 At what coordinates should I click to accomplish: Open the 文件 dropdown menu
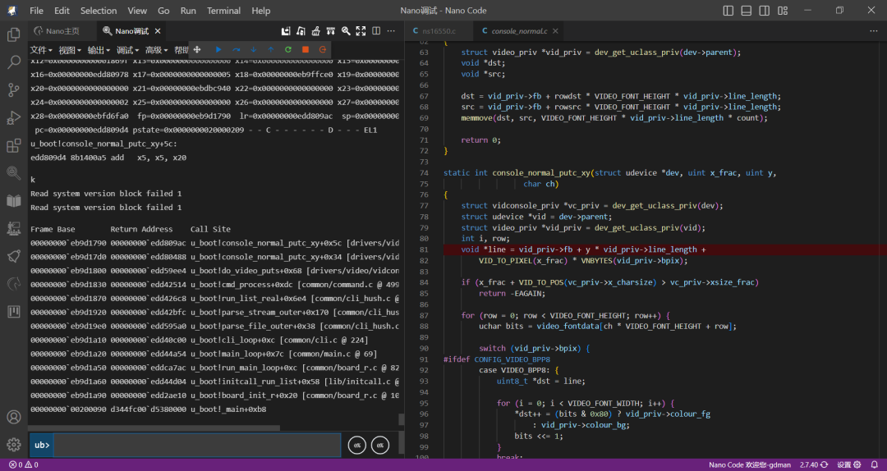tap(41, 50)
